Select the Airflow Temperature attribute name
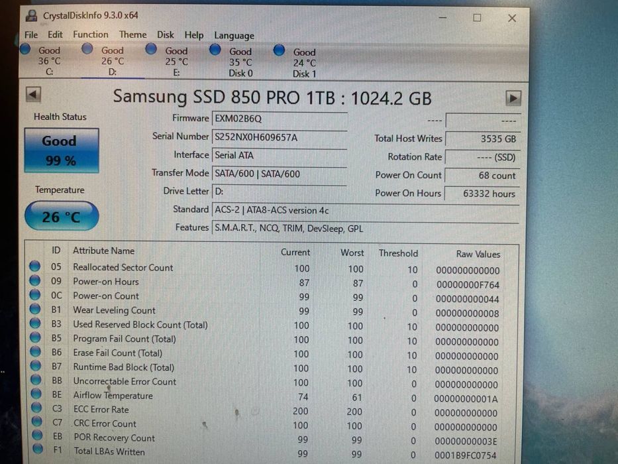Screen dimensions: 618x464 (x=113, y=395)
